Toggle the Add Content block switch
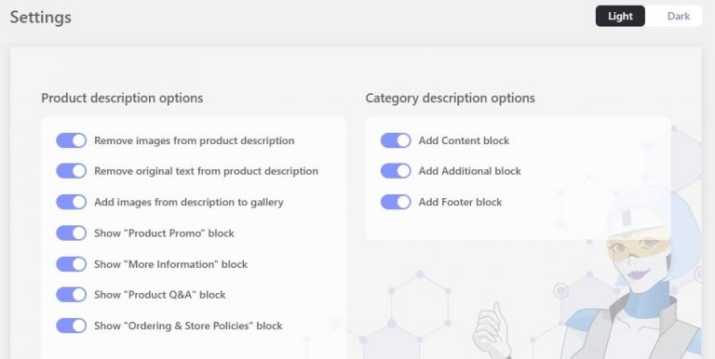The height and width of the screenshot is (359, 715). coord(396,140)
